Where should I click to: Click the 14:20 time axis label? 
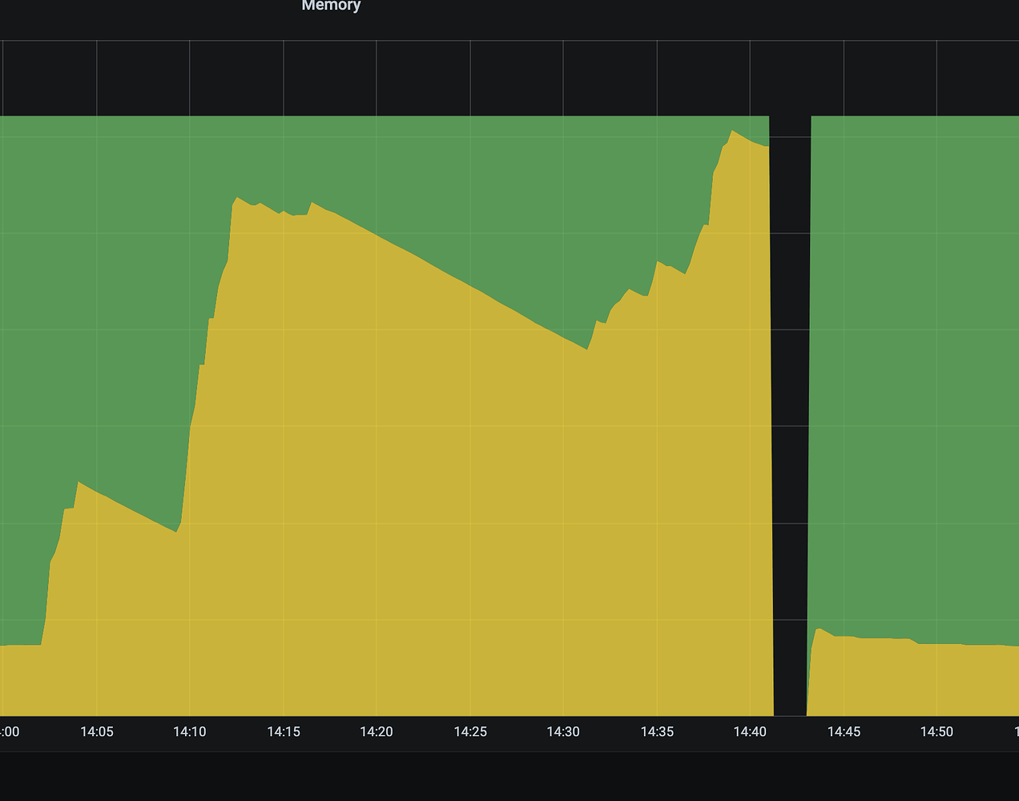pos(377,731)
